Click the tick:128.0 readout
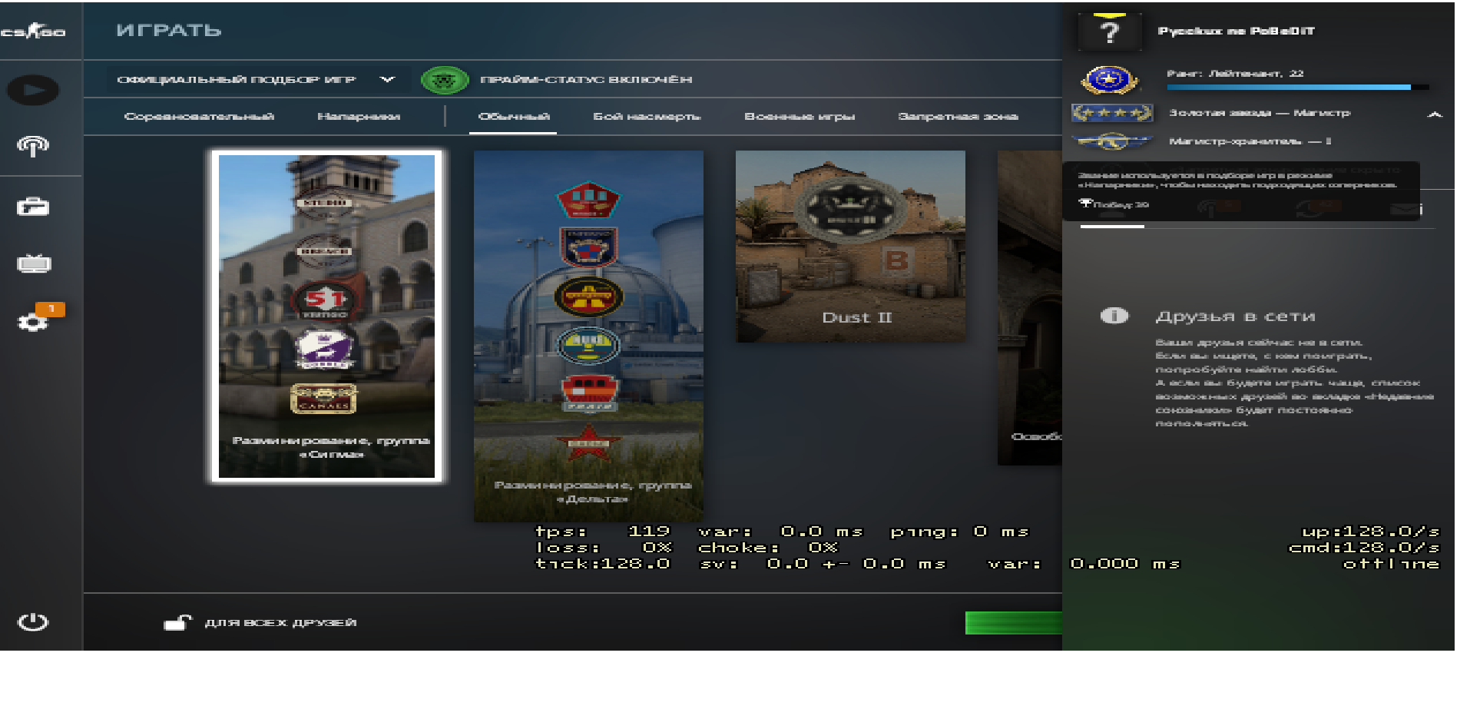The width and height of the screenshot is (1470, 719). point(603,564)
